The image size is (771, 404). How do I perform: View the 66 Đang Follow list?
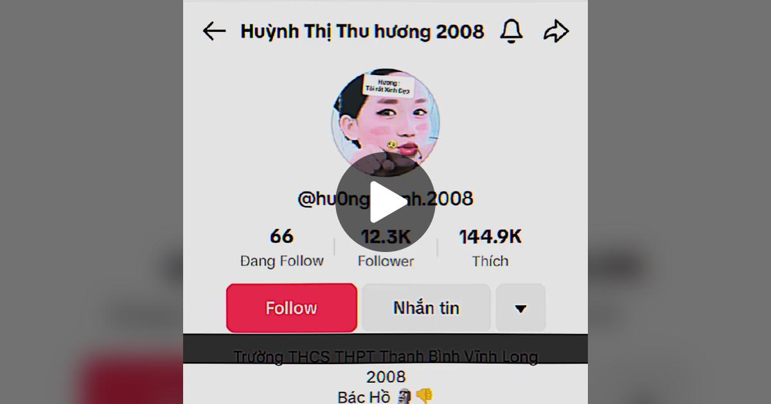tap(281, 248)
